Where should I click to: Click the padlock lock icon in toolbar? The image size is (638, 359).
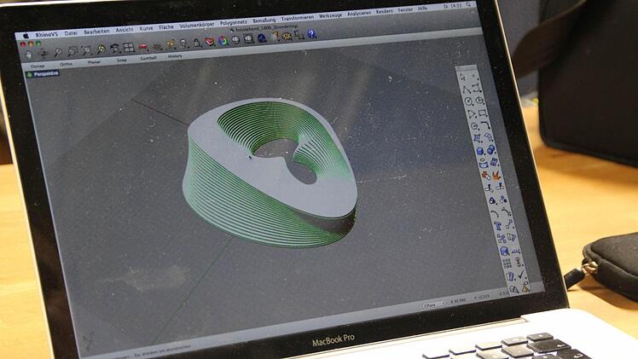click(196, 43)
